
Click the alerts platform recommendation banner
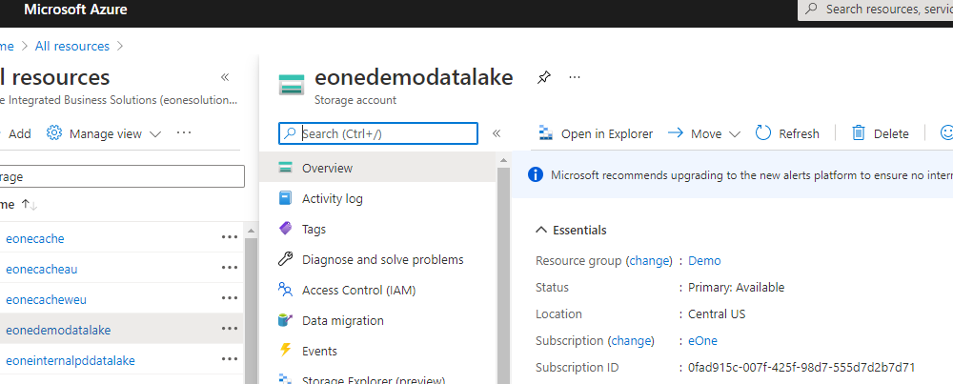tap(732, 175)
